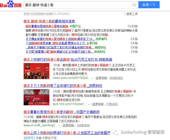
Task: Click the 5小时前 timestamp in the news box
Action: coord(133,26)
